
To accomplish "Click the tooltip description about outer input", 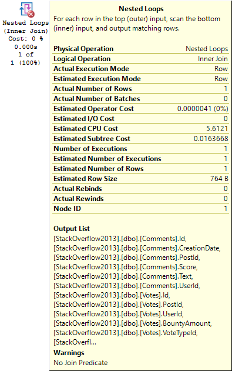I will click(137, 24).
